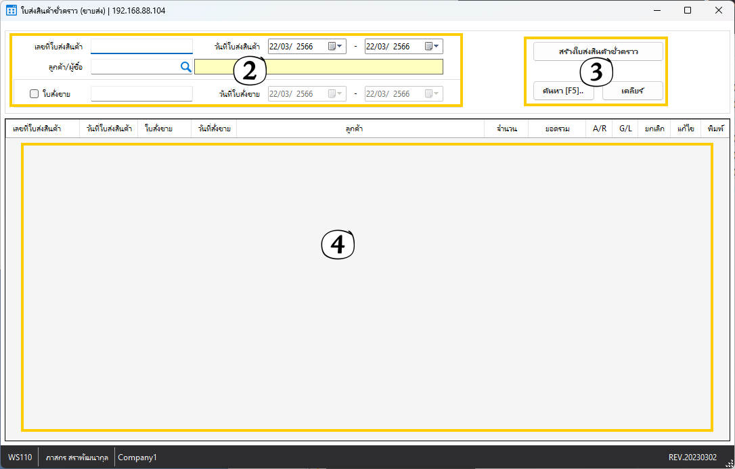Enable the ใบสั่งขาย checkbox
This screenshot has height=469, width=735.
click(34, 94)
